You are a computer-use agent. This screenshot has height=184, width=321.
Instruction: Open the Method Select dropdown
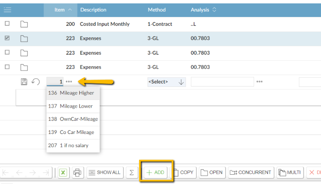click(167, 82)
